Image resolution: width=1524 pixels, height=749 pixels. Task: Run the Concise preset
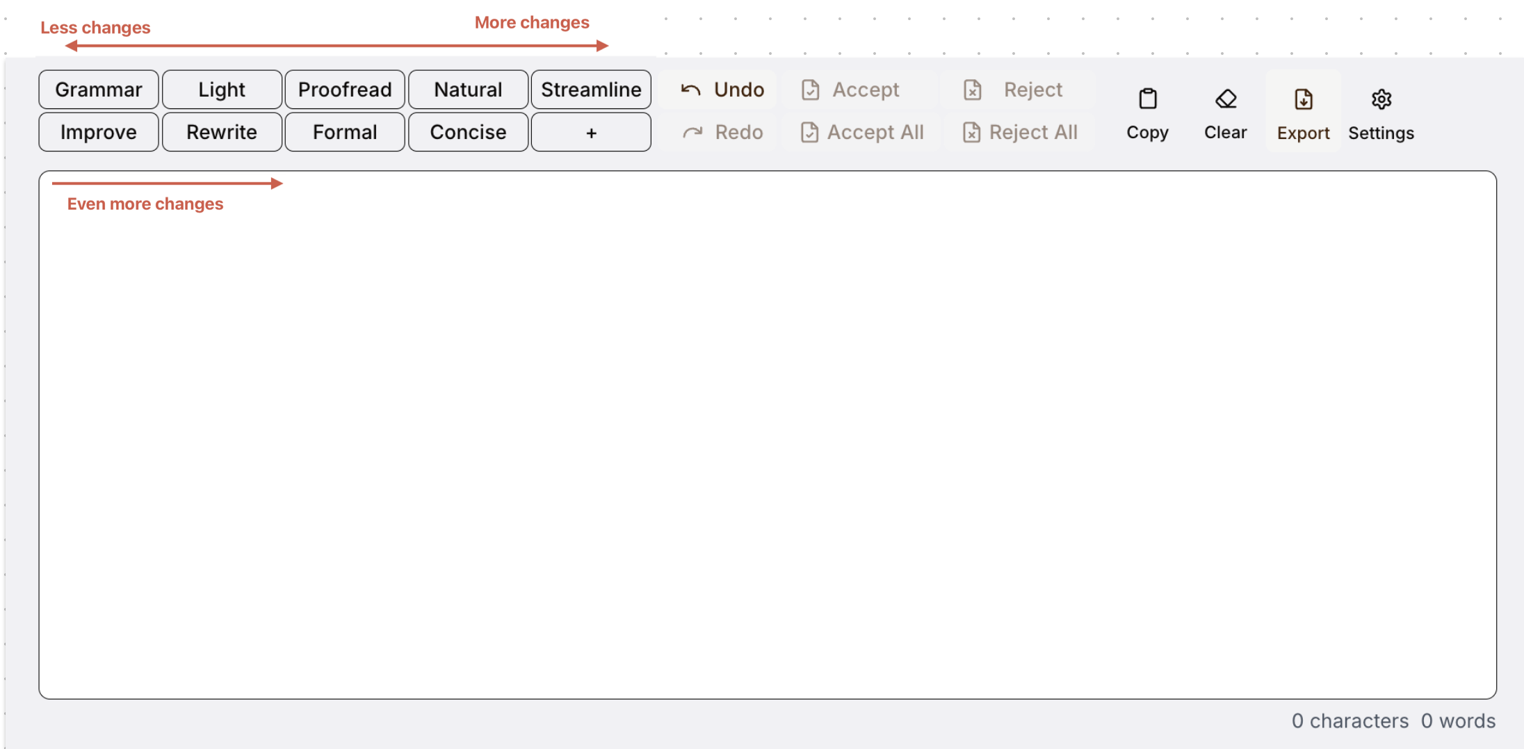(468, 132)
